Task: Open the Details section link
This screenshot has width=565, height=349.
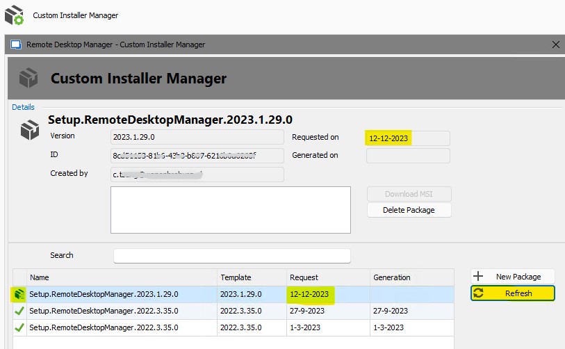Action: click(23, 107)
